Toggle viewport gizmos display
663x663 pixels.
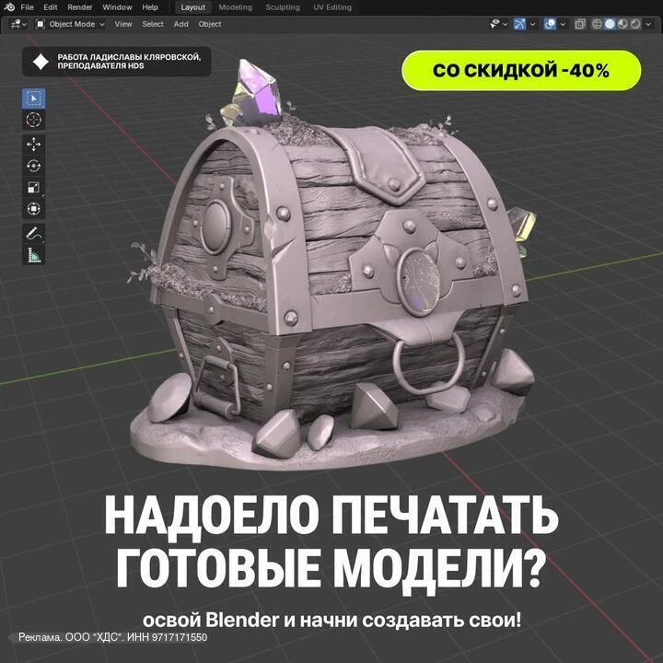point(519,24)
